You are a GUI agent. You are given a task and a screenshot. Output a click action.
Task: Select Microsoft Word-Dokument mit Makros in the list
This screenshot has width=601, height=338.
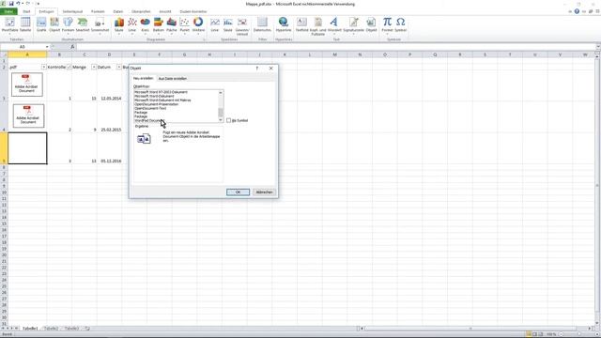162,100
